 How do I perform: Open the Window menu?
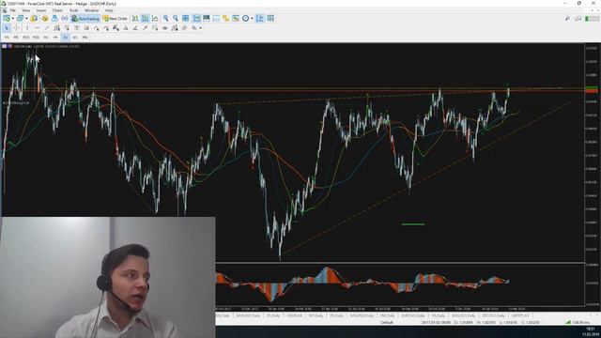(91, 10)
